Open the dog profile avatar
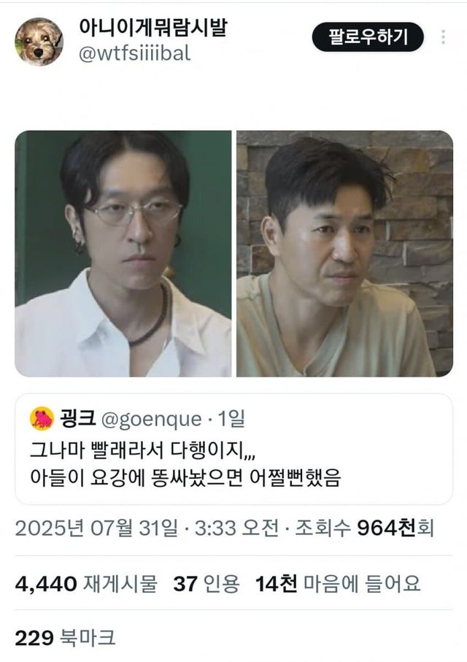Screen dimensions: 467x662 tap(39, 42)
